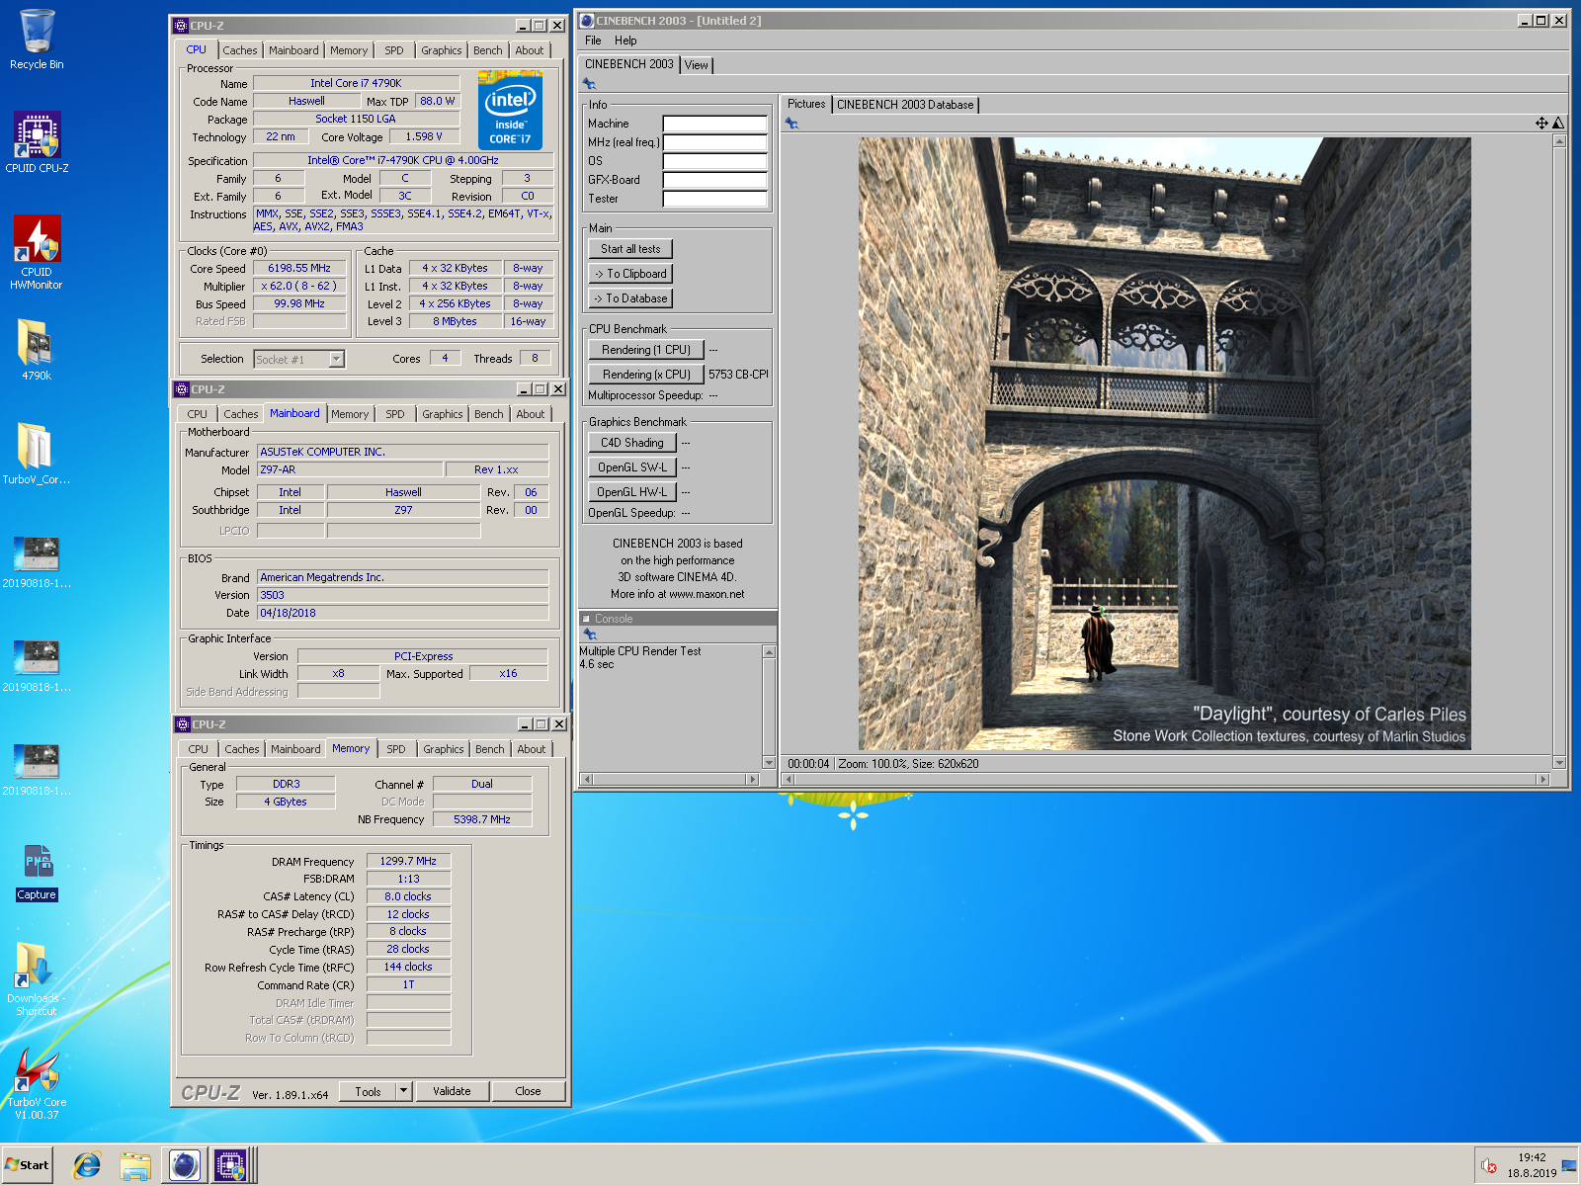Click pin icon in Console panel

pos(590,635)
